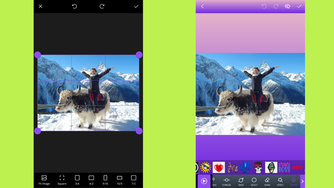Select the 9:16 aspect ratio
The image size is (334, 188).
point(105,180)
